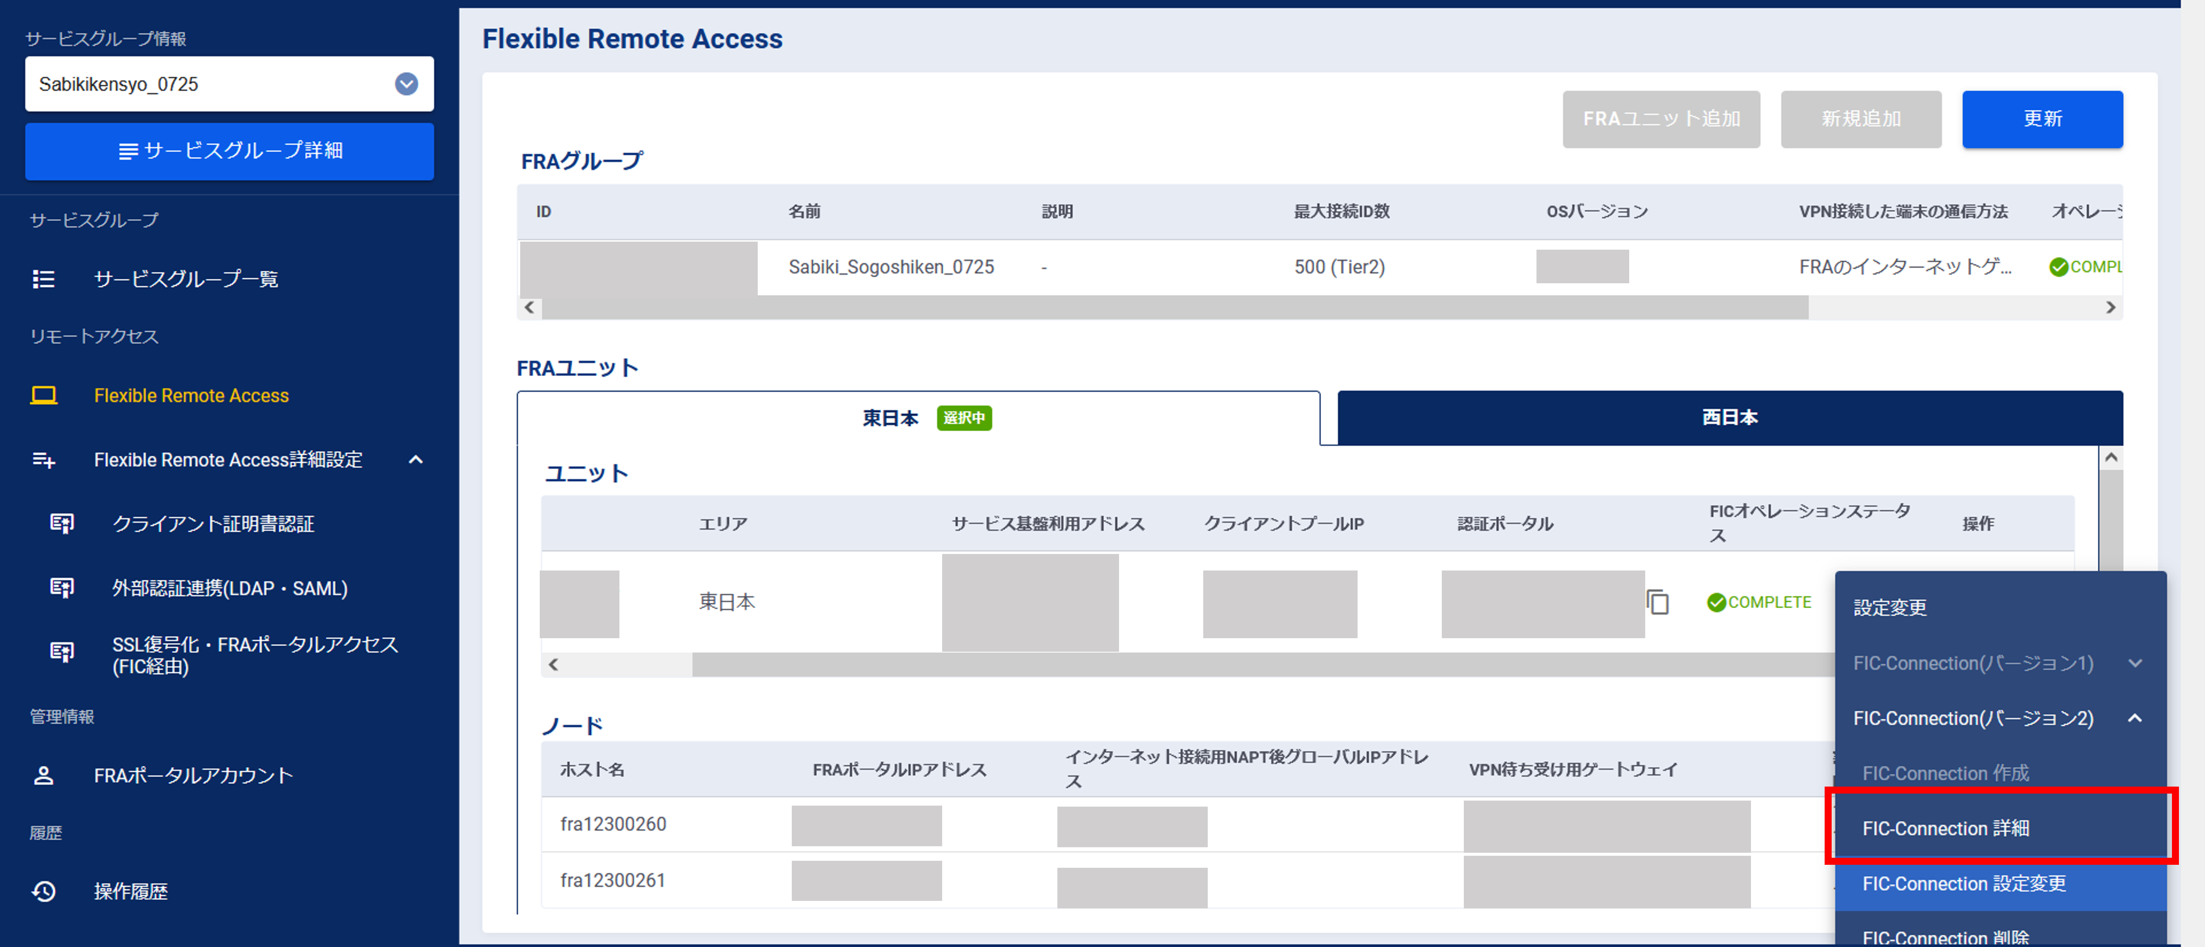Open the Sabikikensyo_0725 service group dropdown
This screenshot has height=947, width=2205.
(406, 84)
